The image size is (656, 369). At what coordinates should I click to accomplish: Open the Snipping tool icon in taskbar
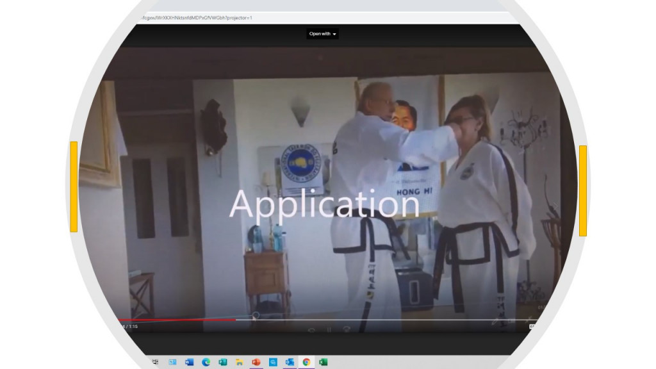click(273, 362)
